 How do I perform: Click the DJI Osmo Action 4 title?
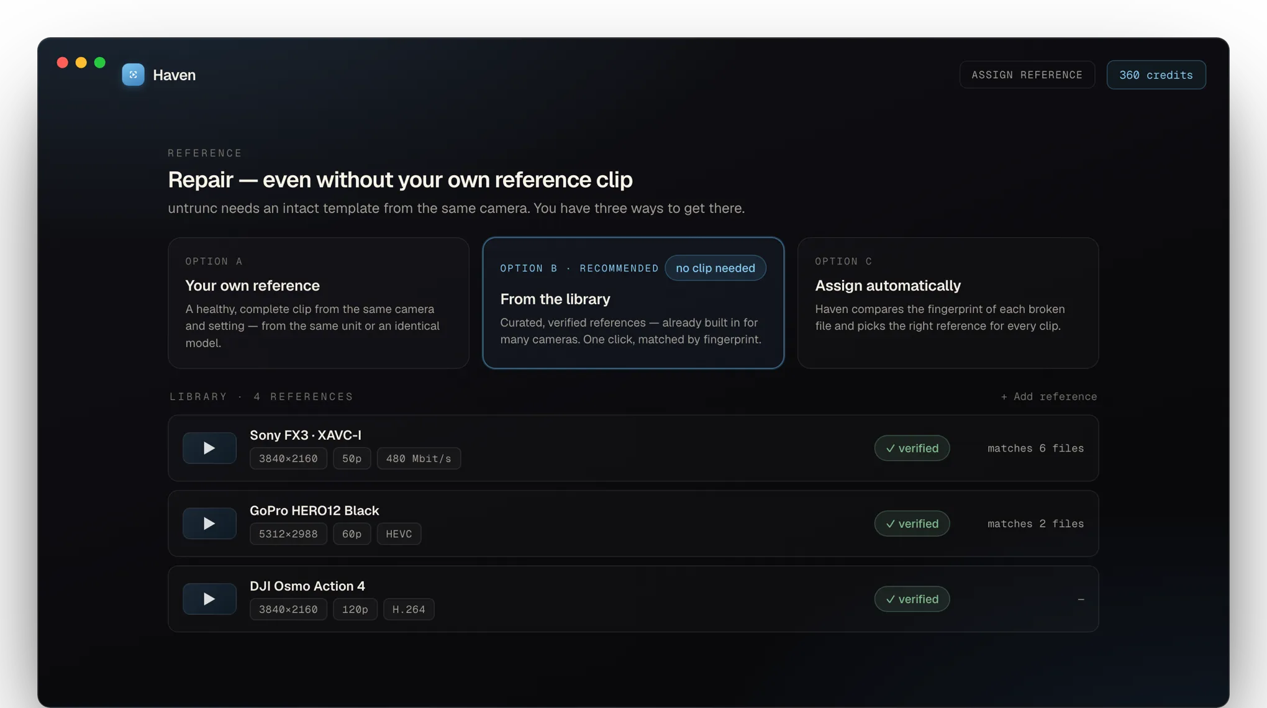point(307,586)
